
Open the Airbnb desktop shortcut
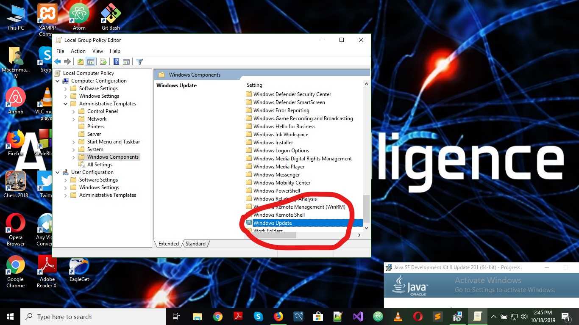16,101
